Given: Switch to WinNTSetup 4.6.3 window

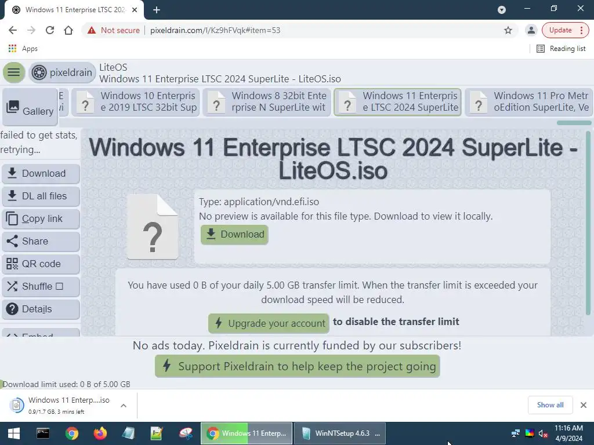Looking at the screenshot, I should 340,433.
